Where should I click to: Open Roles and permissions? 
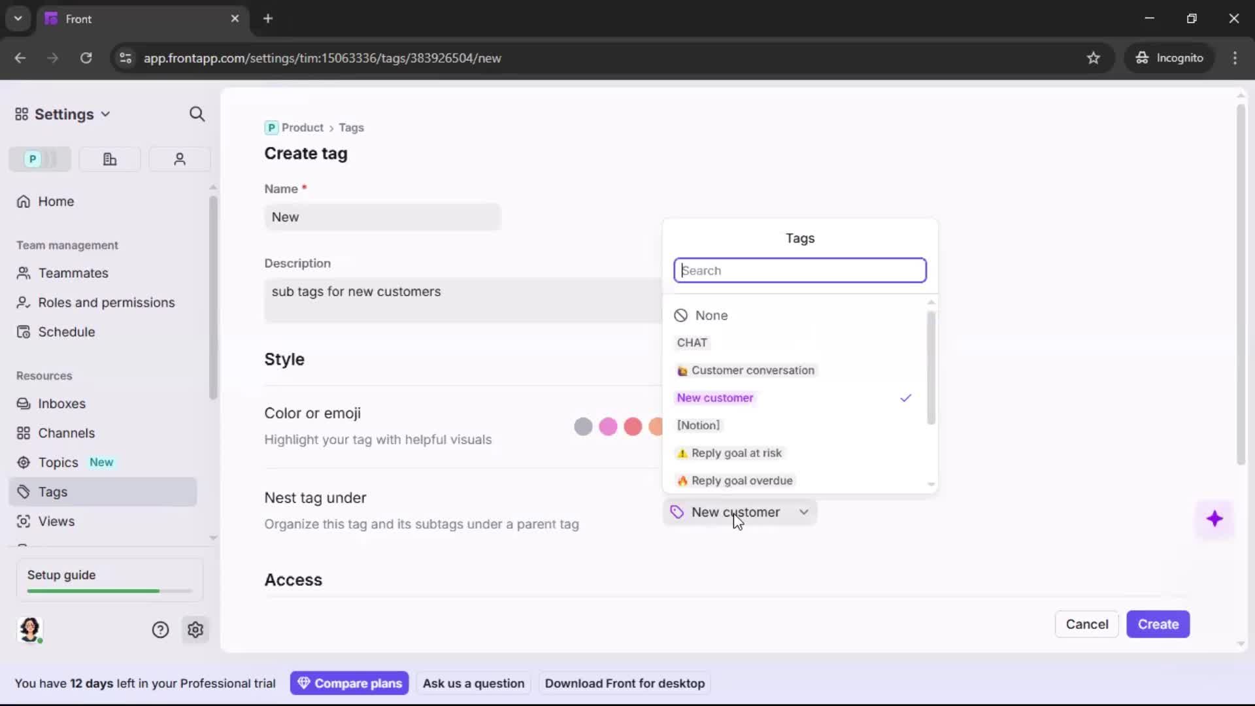click(107, 303)
